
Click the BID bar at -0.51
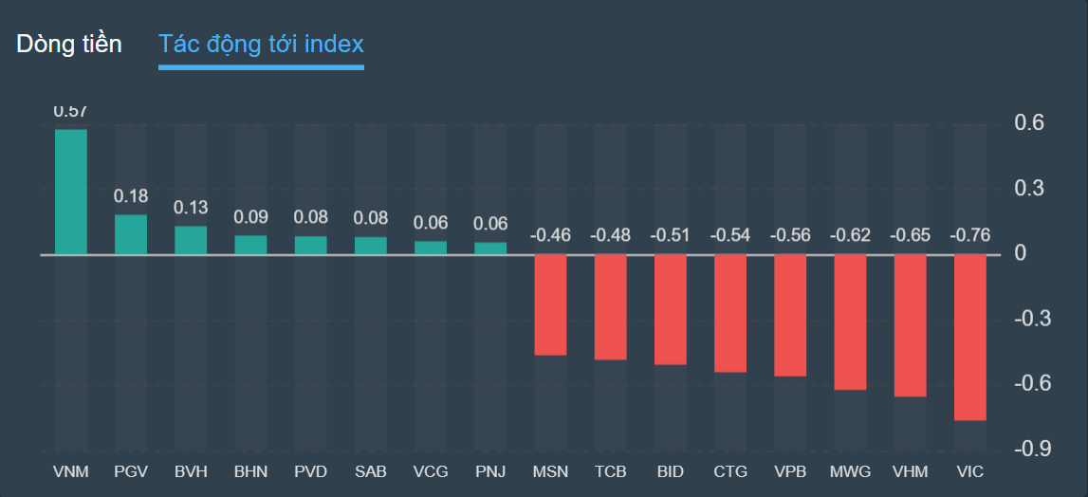click(671, 309)
